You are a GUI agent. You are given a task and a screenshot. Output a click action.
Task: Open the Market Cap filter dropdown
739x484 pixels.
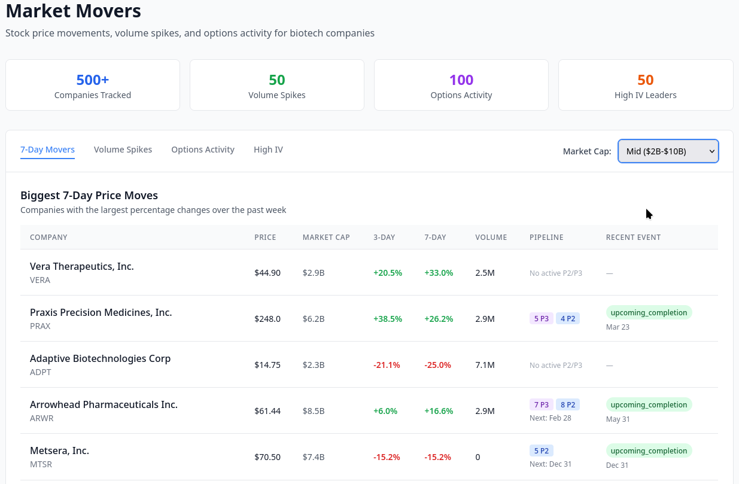pyautogui.click(x=668, y=151)
